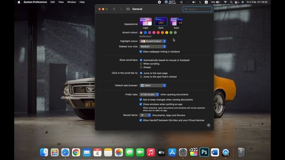
Task: Open Notes app in the dock
Action: pyautogui.click(x=108, y=152)
